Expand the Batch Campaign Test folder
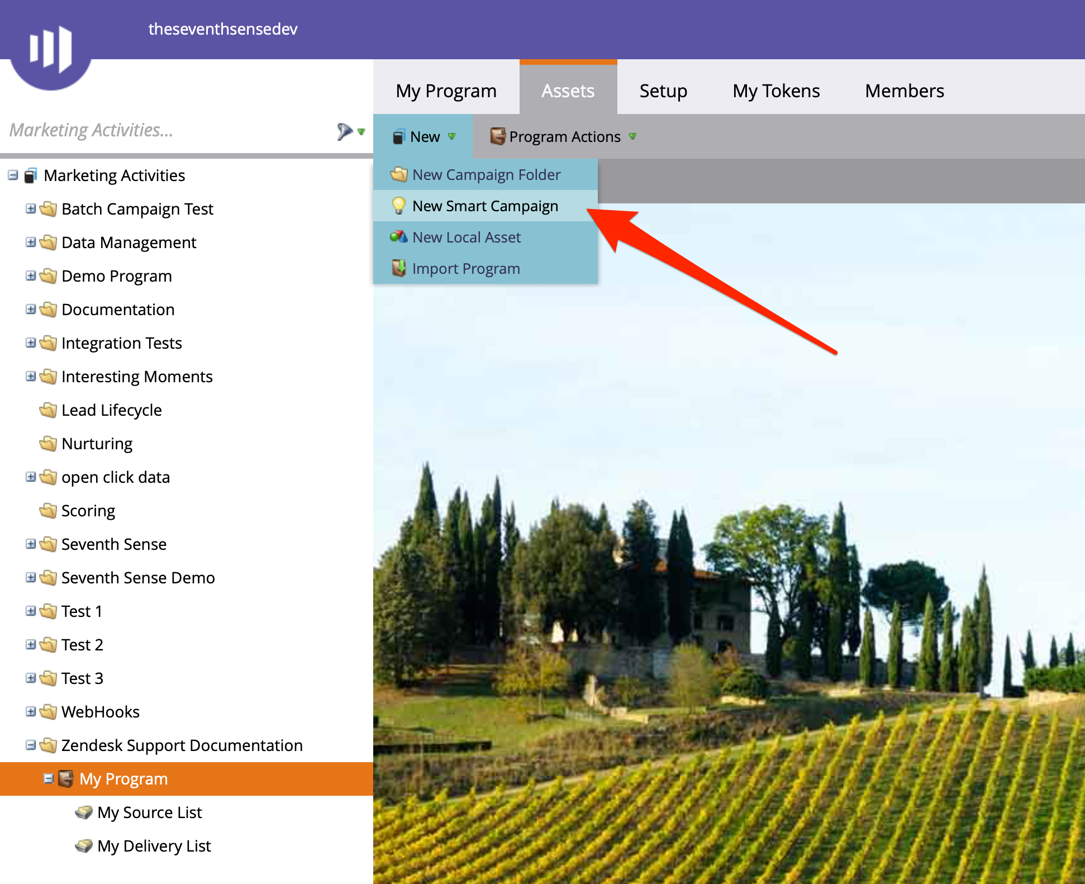The image size is (1085, 884). 31,209
